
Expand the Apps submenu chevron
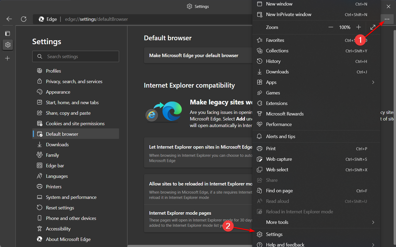tap(373, 82)
